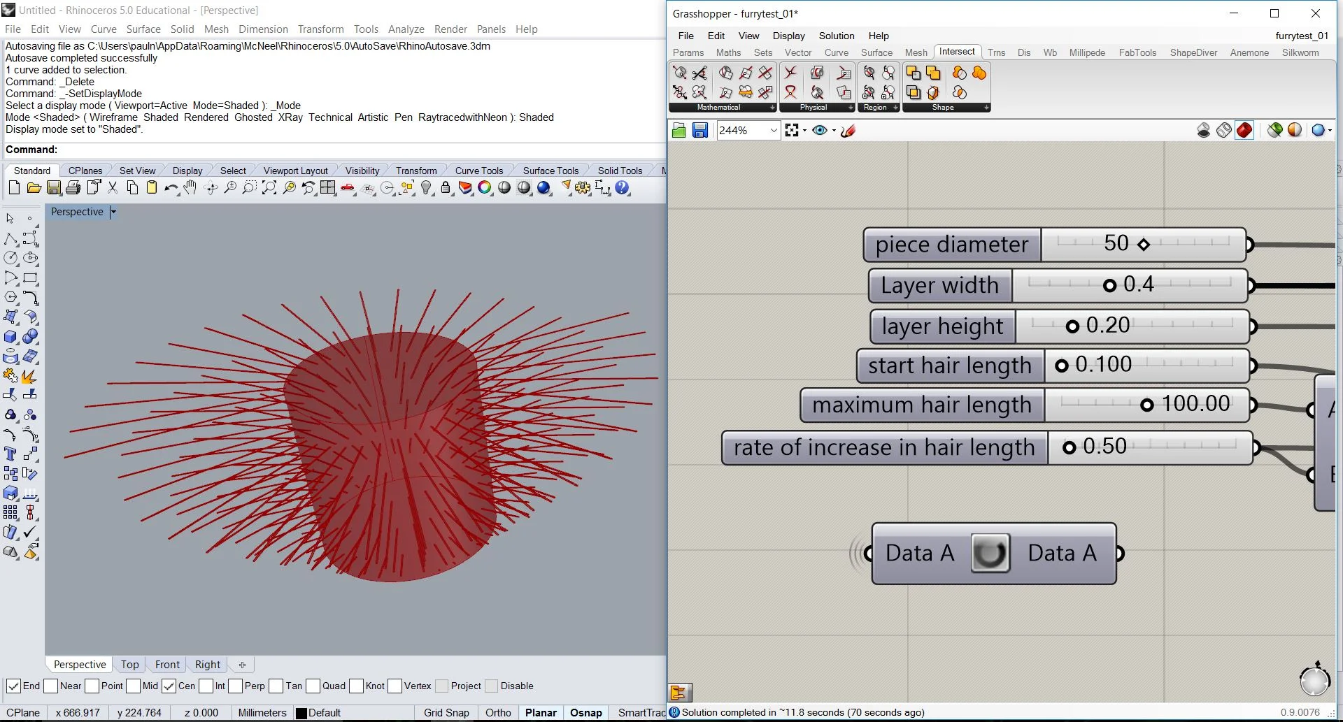Screen dimensions: 1343x722
Task: Click the maximum hair length slider grip
Action: [x=1147, y=405]
